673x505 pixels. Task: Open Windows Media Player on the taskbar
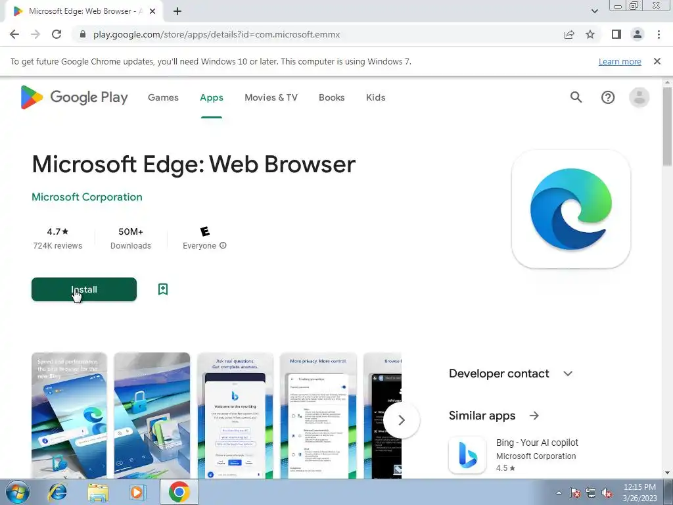138,492
